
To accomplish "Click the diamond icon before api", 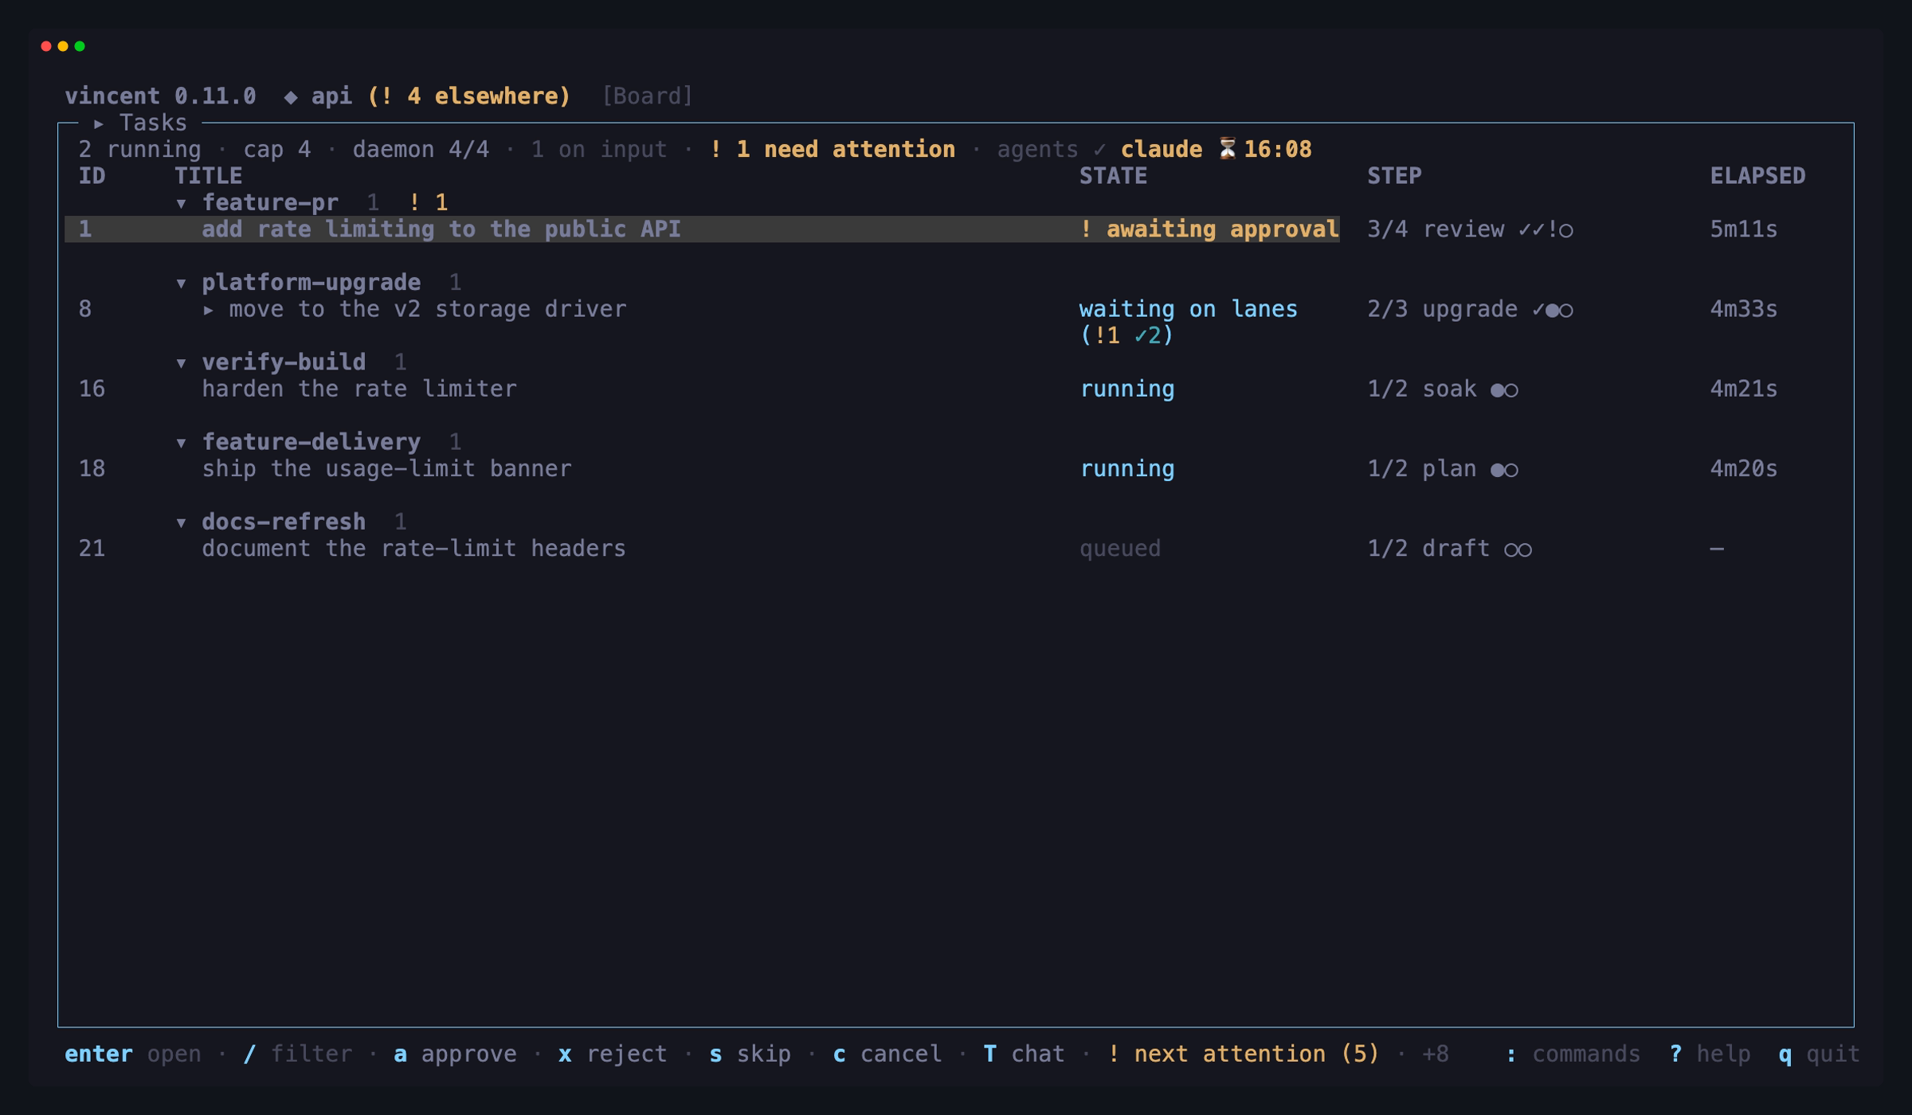I will tap(291, 97).
